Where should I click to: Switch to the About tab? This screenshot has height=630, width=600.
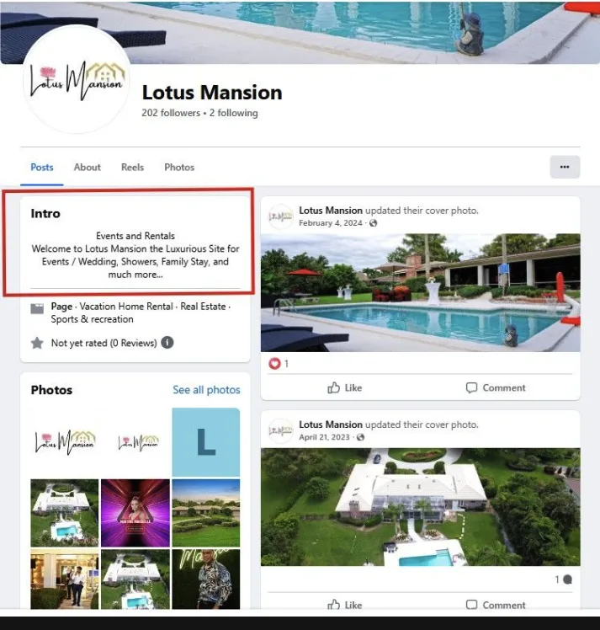[87, 167]
